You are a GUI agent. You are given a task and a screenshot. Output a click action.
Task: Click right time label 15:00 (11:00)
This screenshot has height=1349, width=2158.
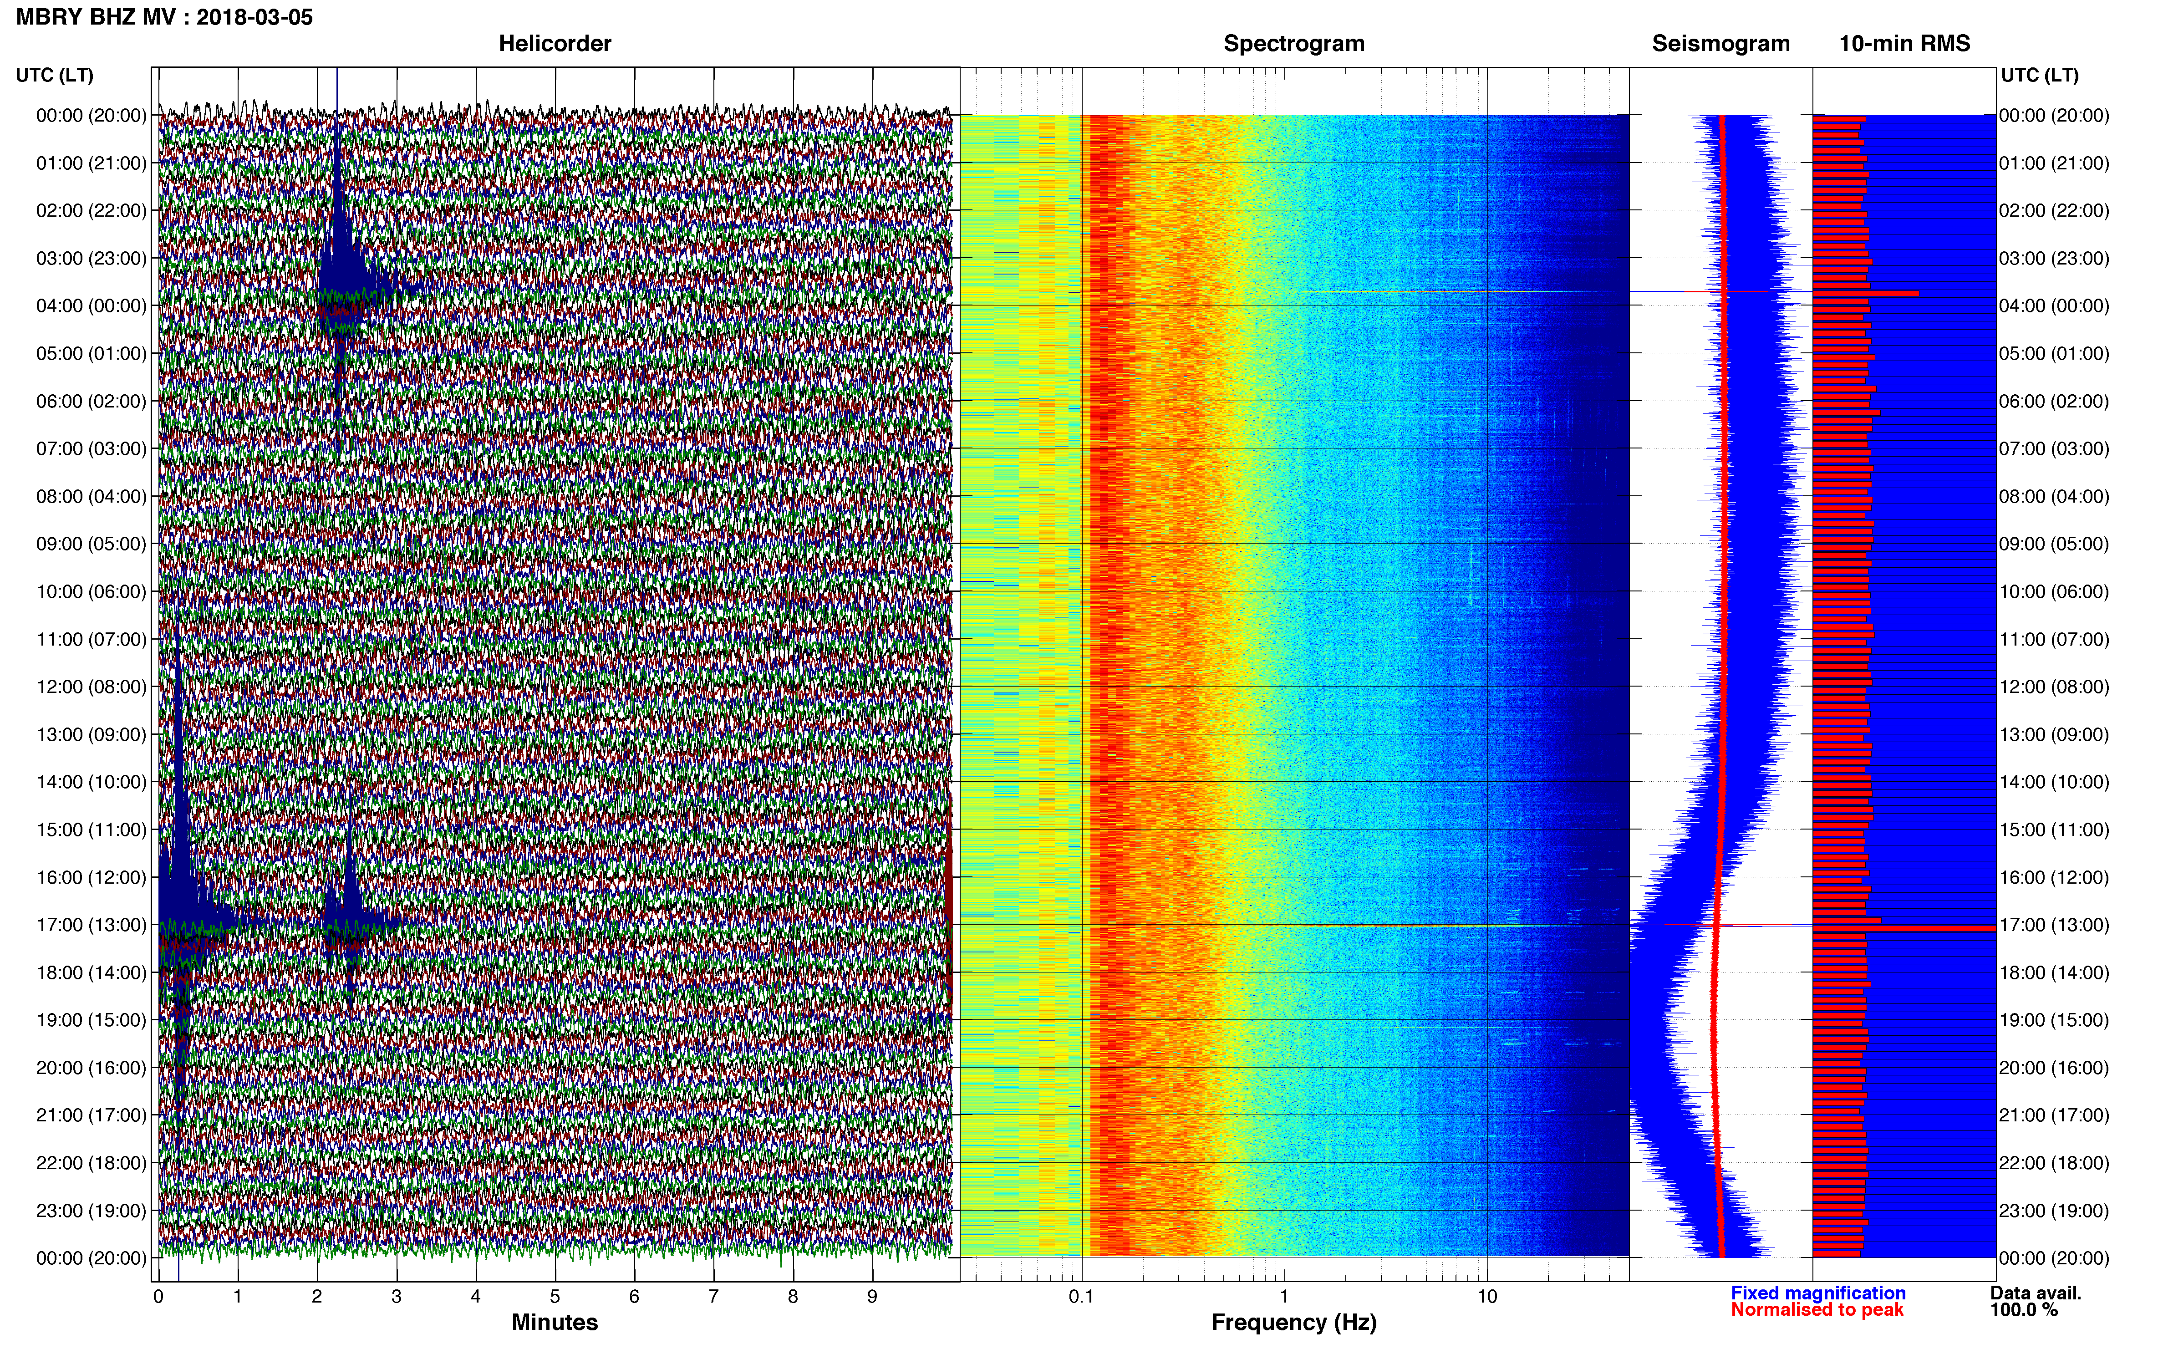(x=2055, y=829)
